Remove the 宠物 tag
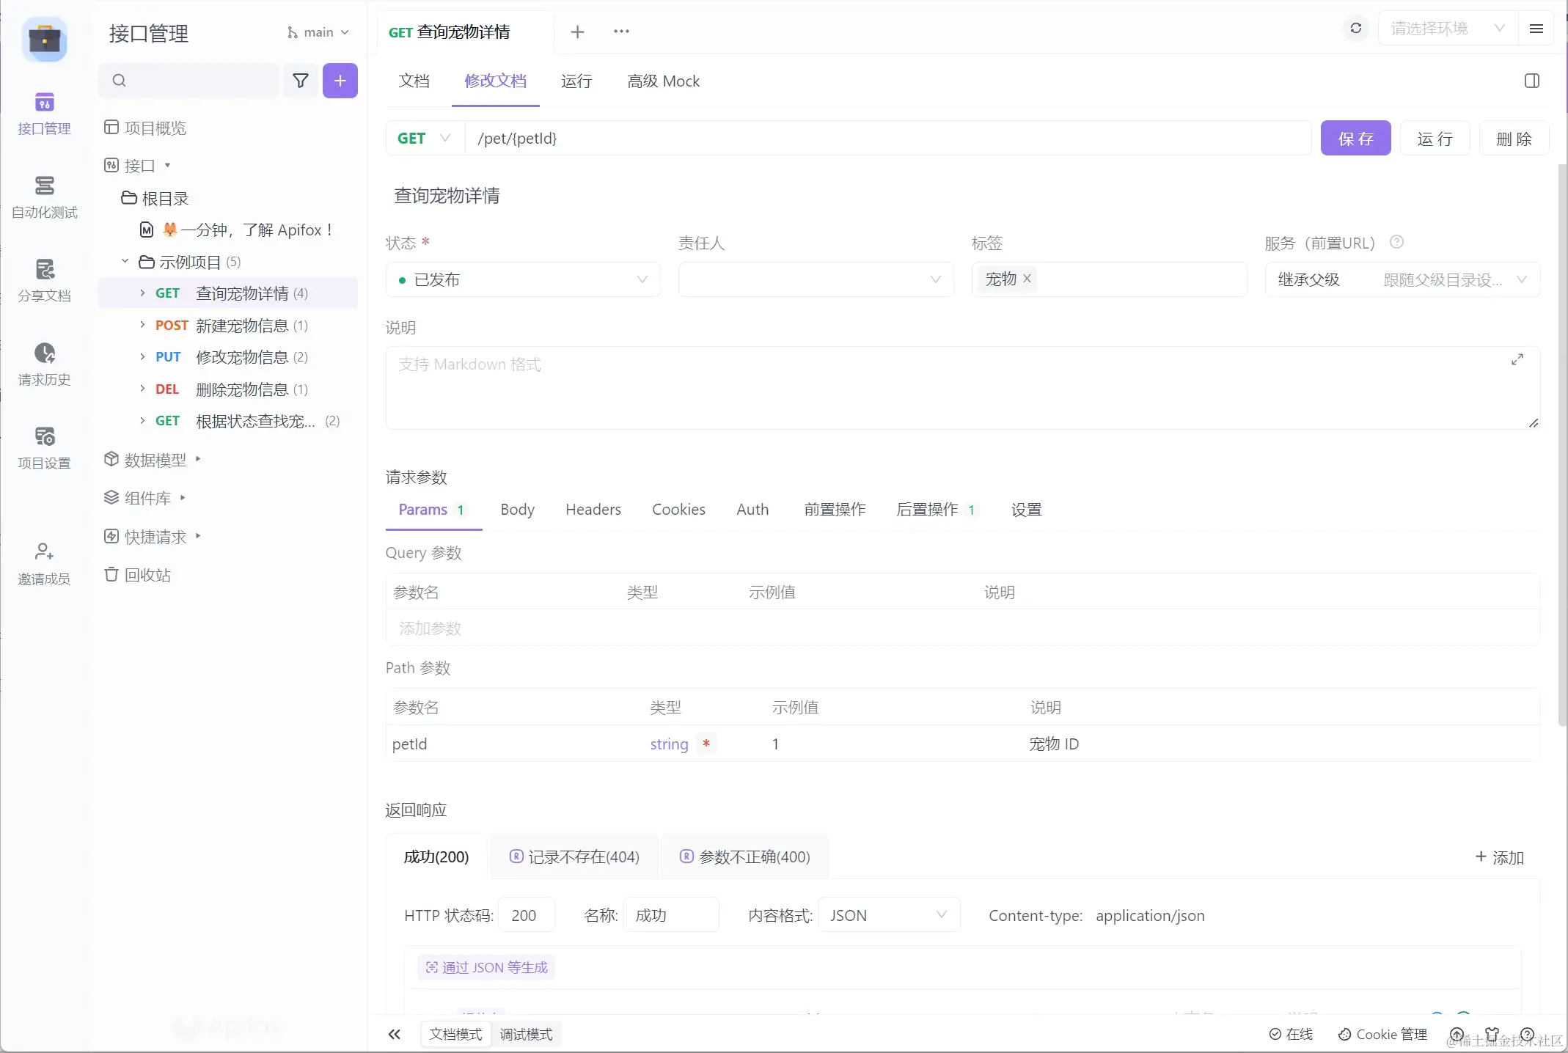Viewport: 1568px width, 1053px height. 1027,279
